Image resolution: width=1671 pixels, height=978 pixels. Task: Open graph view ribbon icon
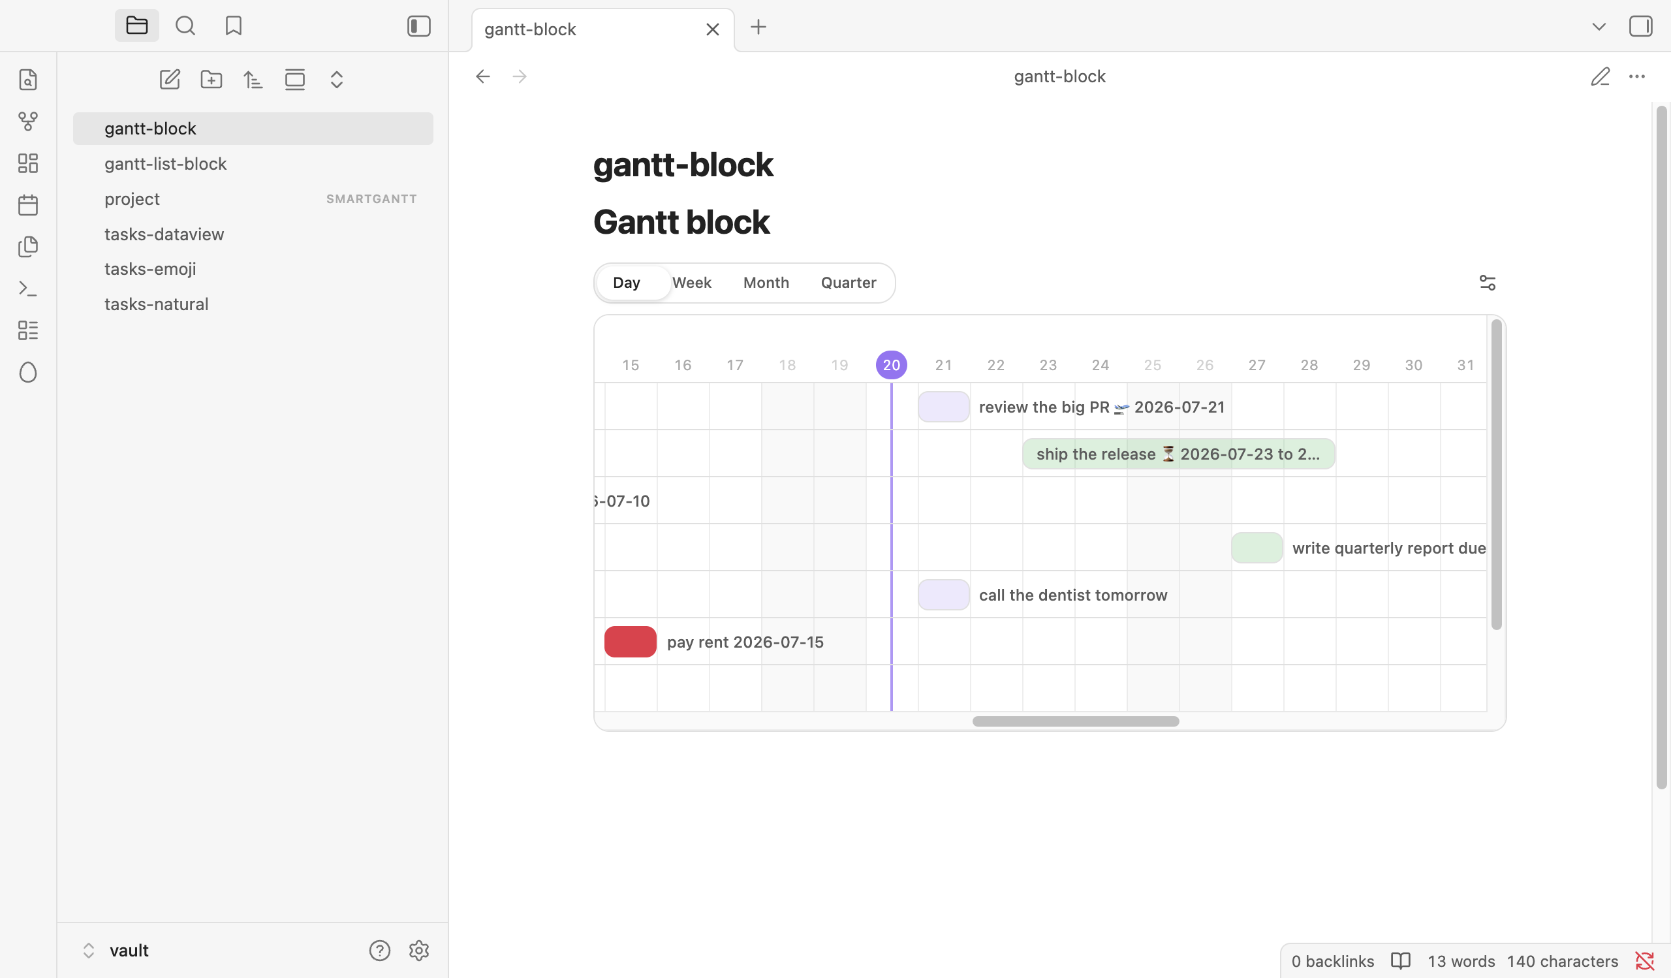[x=28, y=121]
